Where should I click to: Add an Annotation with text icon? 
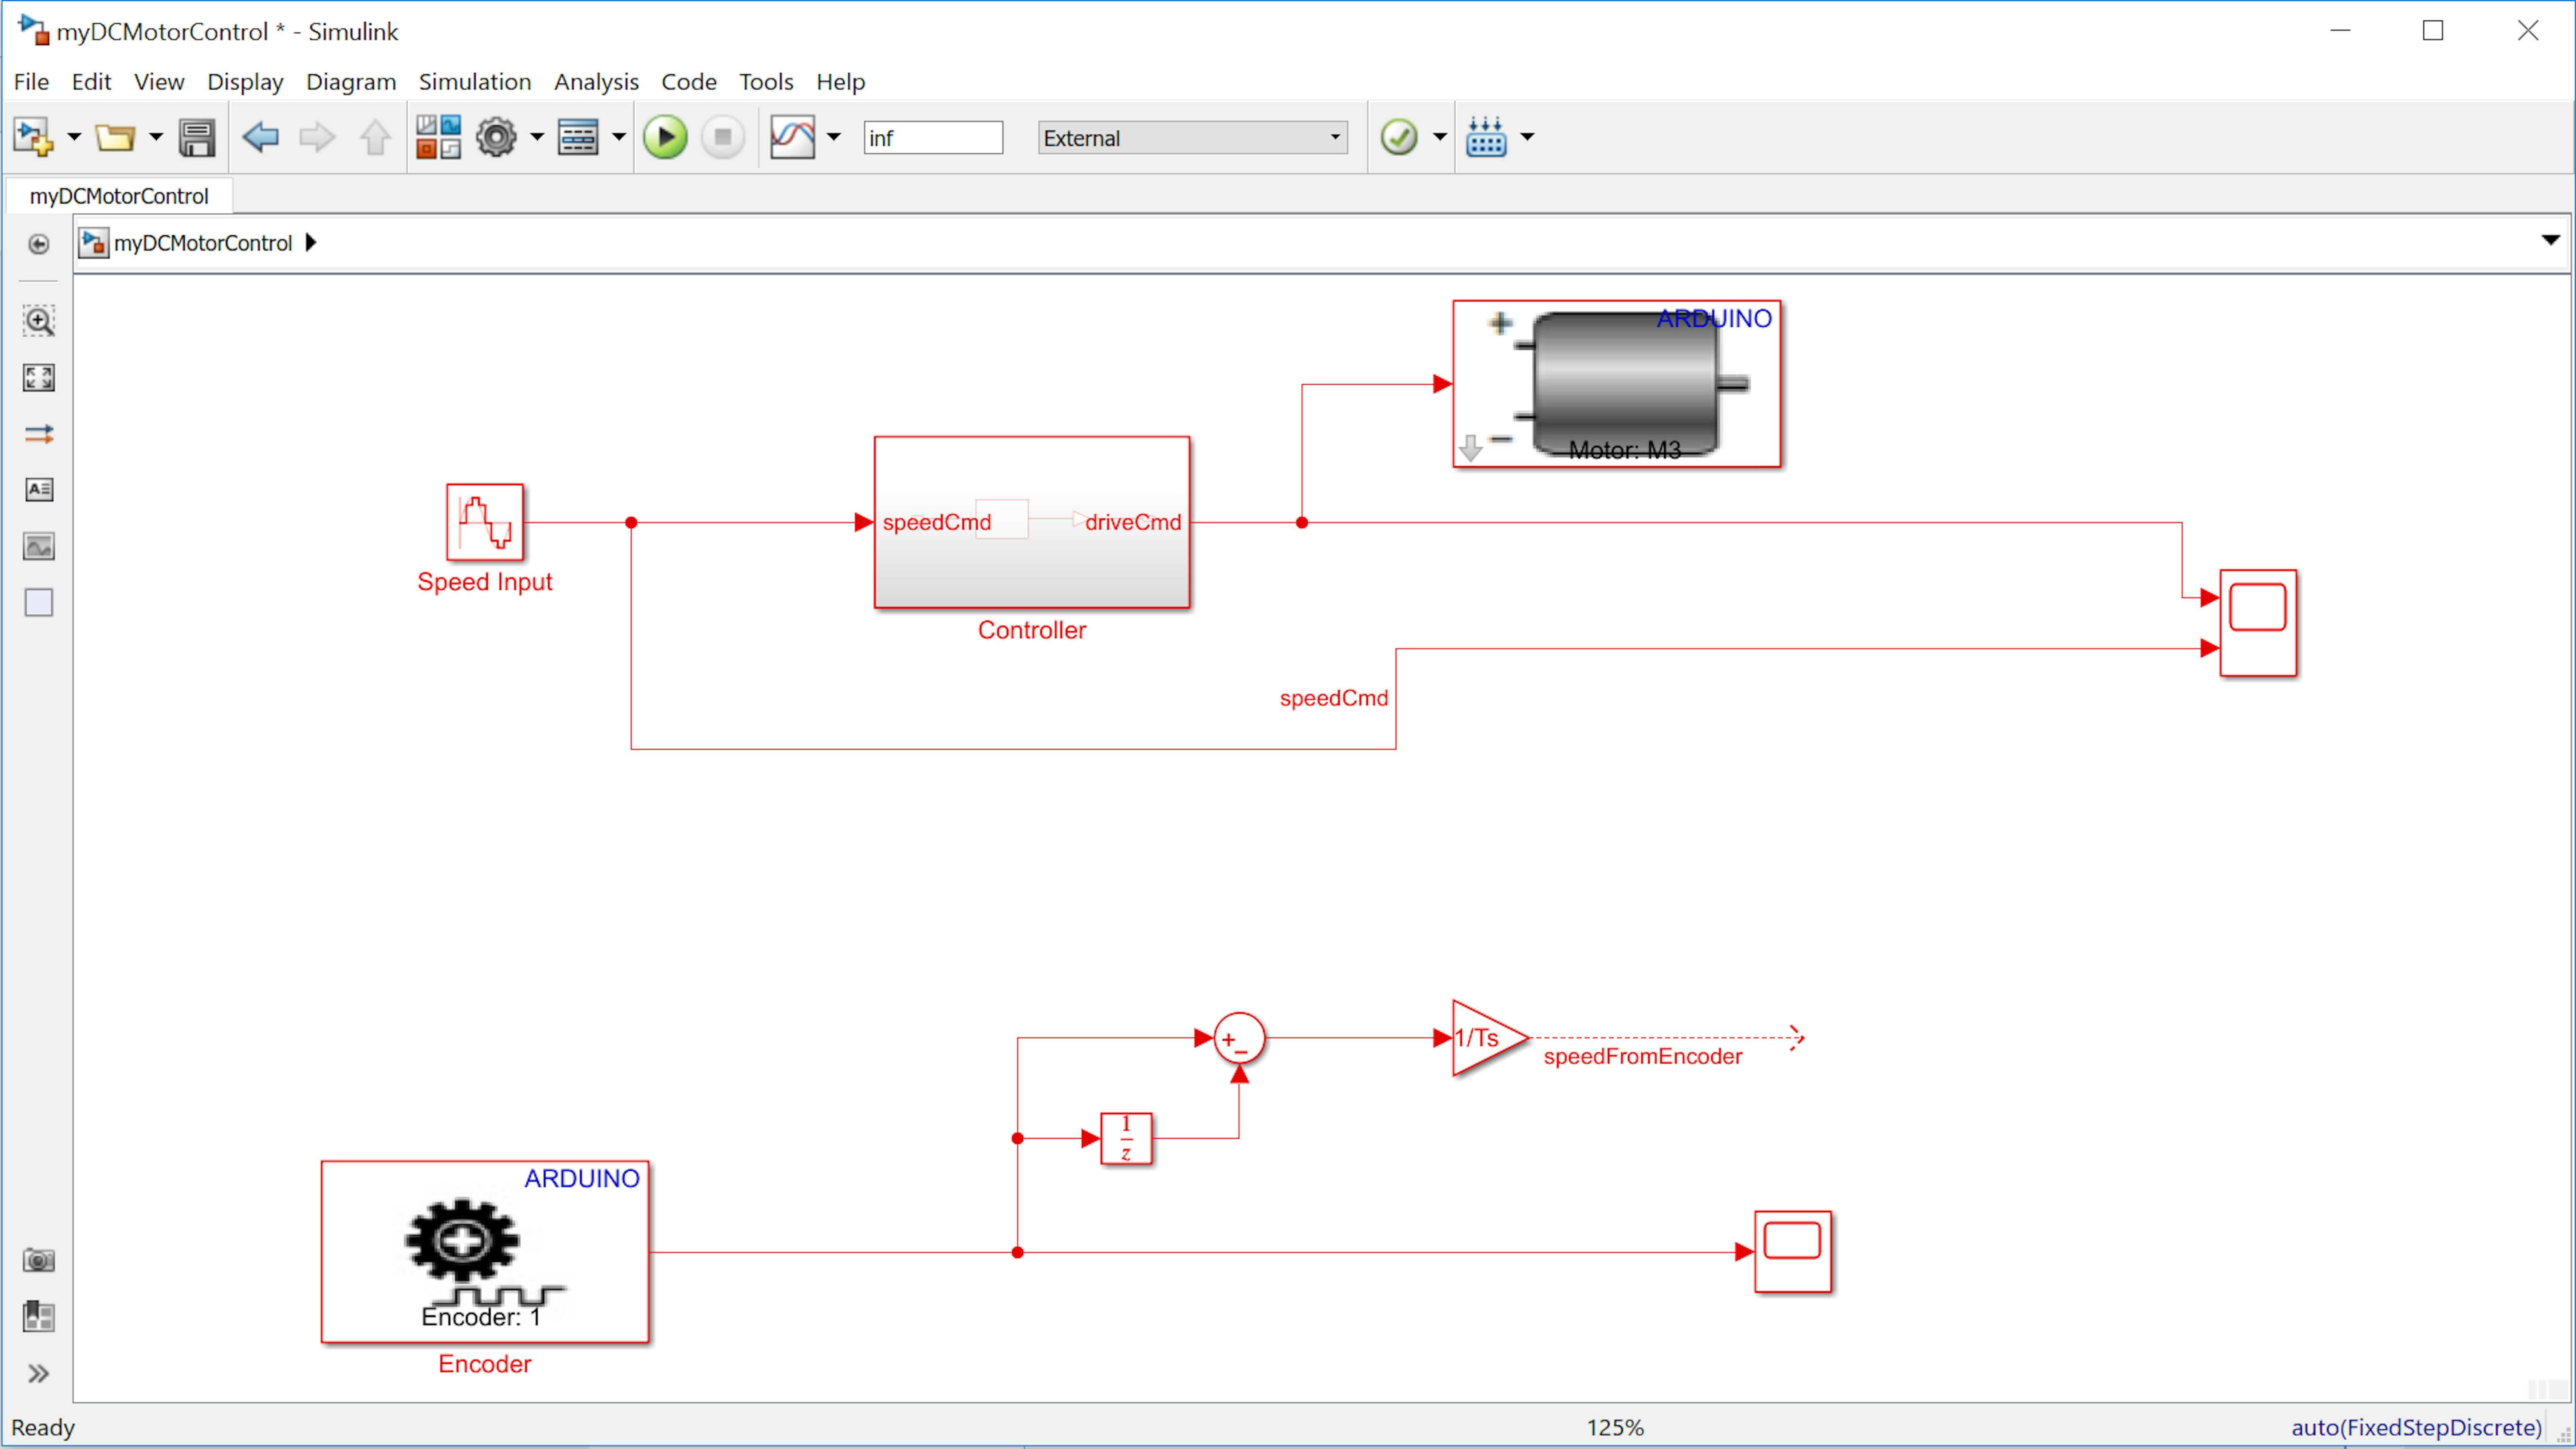pos(39,490)
